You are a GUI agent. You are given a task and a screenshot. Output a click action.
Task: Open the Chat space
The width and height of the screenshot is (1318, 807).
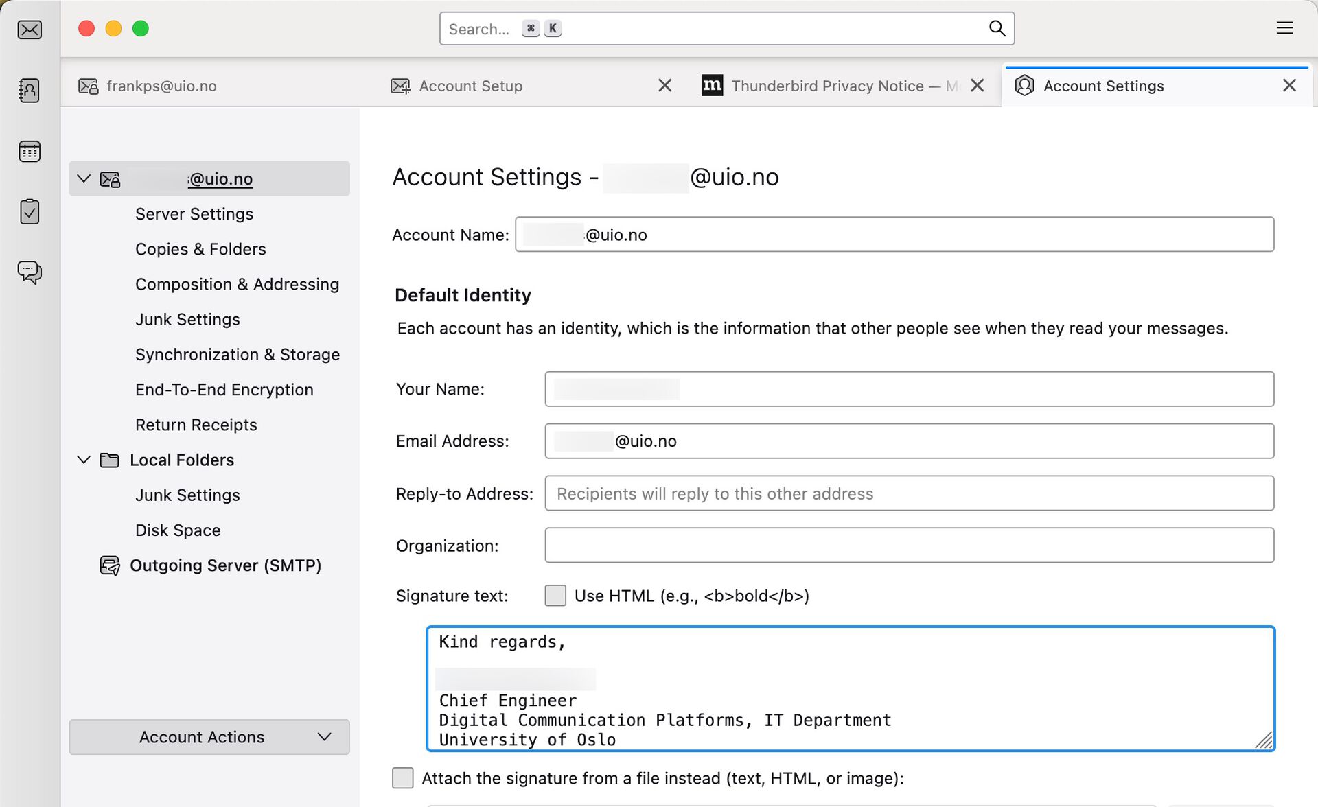click(30, 272)
